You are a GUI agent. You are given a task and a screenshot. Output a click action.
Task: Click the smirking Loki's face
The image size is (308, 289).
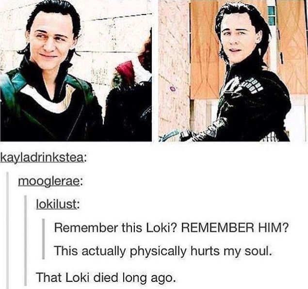pyautogui.click(x=50, y=41)
